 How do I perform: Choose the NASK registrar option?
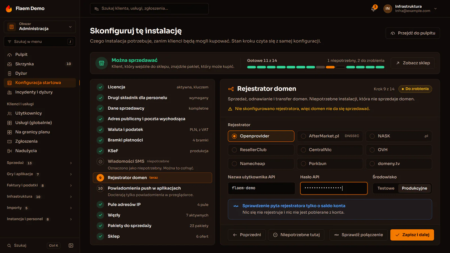point(399,136)
